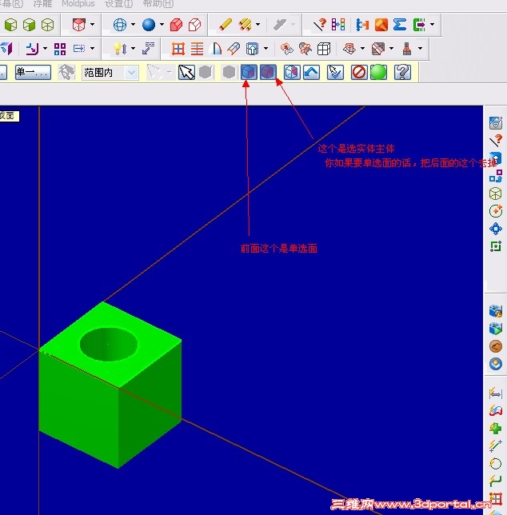Open the 帮助 menu
507x515 pixels.
point(158,4)
